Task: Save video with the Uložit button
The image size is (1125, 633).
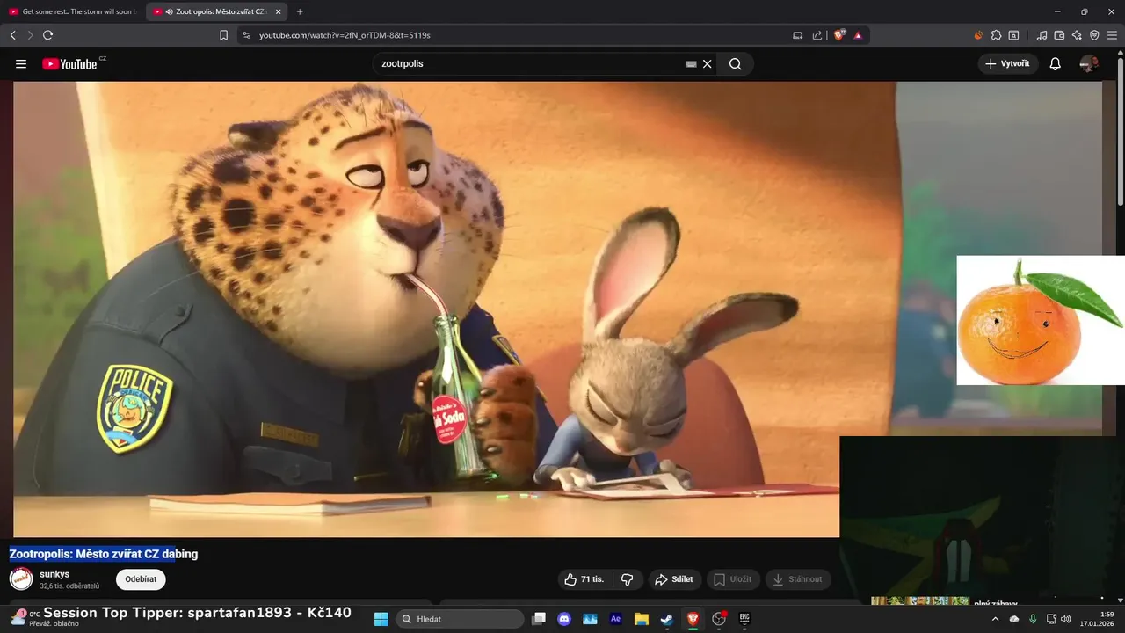Action: 733,579
